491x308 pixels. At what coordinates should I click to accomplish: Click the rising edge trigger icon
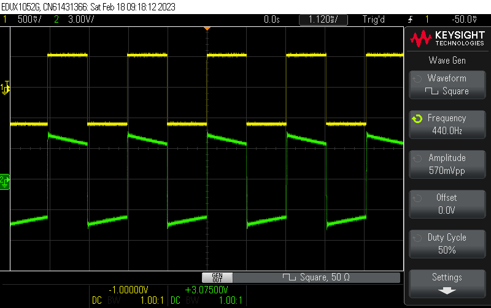pos(410,20)
